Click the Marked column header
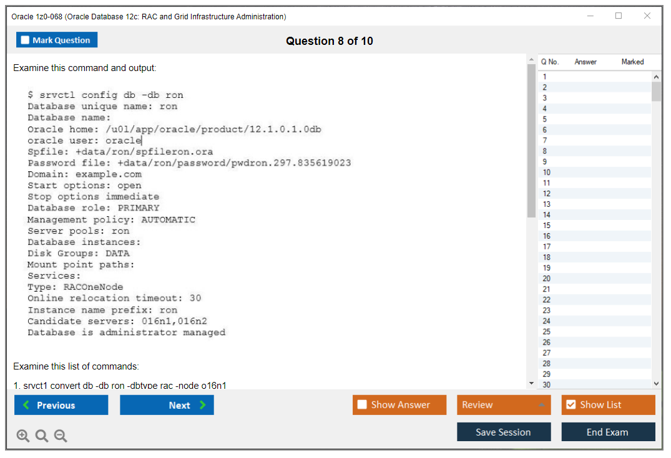The height and width of the screenshot is (458, 671). click(x=632, y=62)
